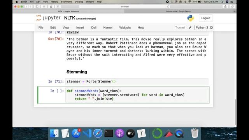The height and width of the screenshot is (140, 249).
Task: Click the Bluetooth menu bar icon
Action: point(185,2)
